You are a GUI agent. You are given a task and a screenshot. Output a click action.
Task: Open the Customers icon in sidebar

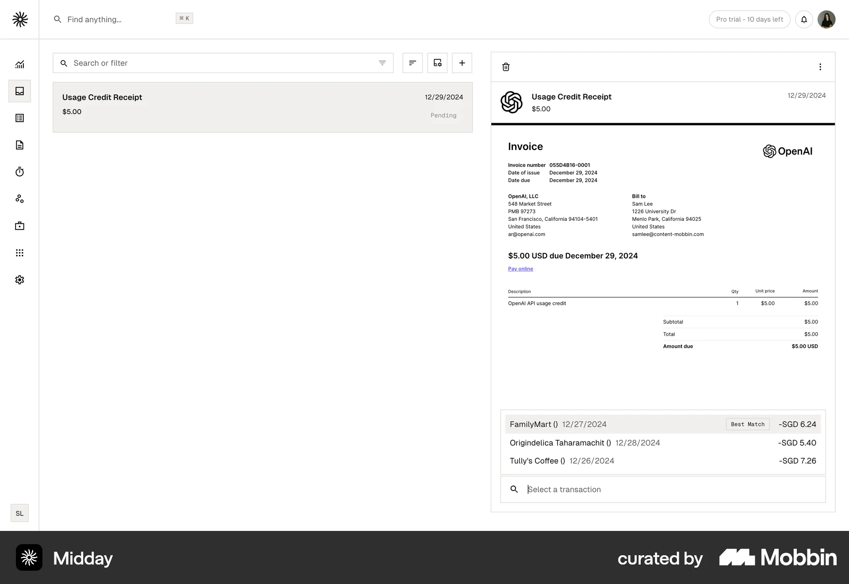coord(19,199)
